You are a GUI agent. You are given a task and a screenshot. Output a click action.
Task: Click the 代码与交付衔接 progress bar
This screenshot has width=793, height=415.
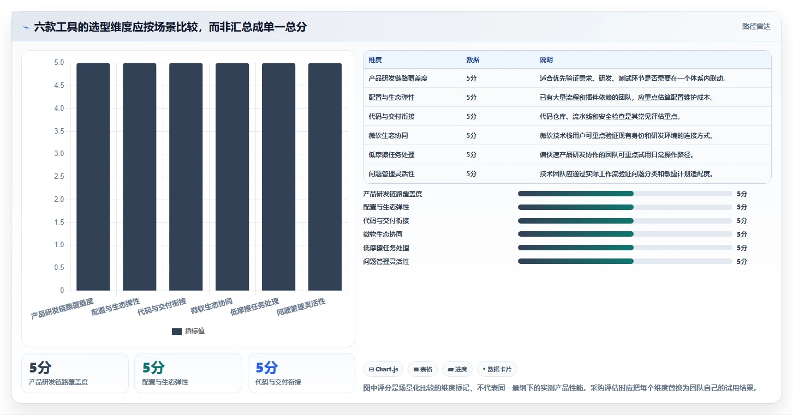point(625,221)
